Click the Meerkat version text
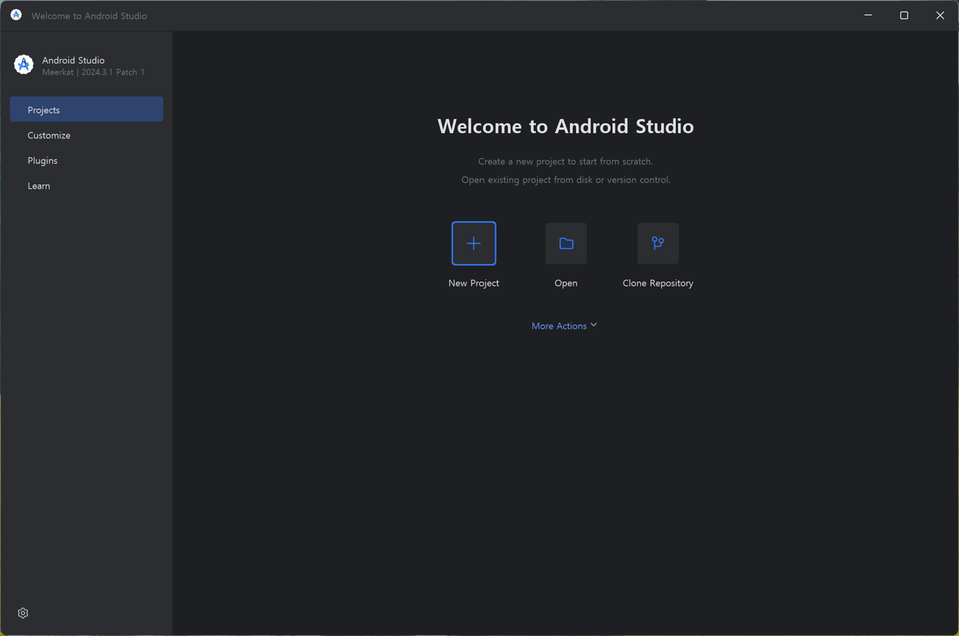The height and width of the screenshot is (636, 959). click(93, 72)
